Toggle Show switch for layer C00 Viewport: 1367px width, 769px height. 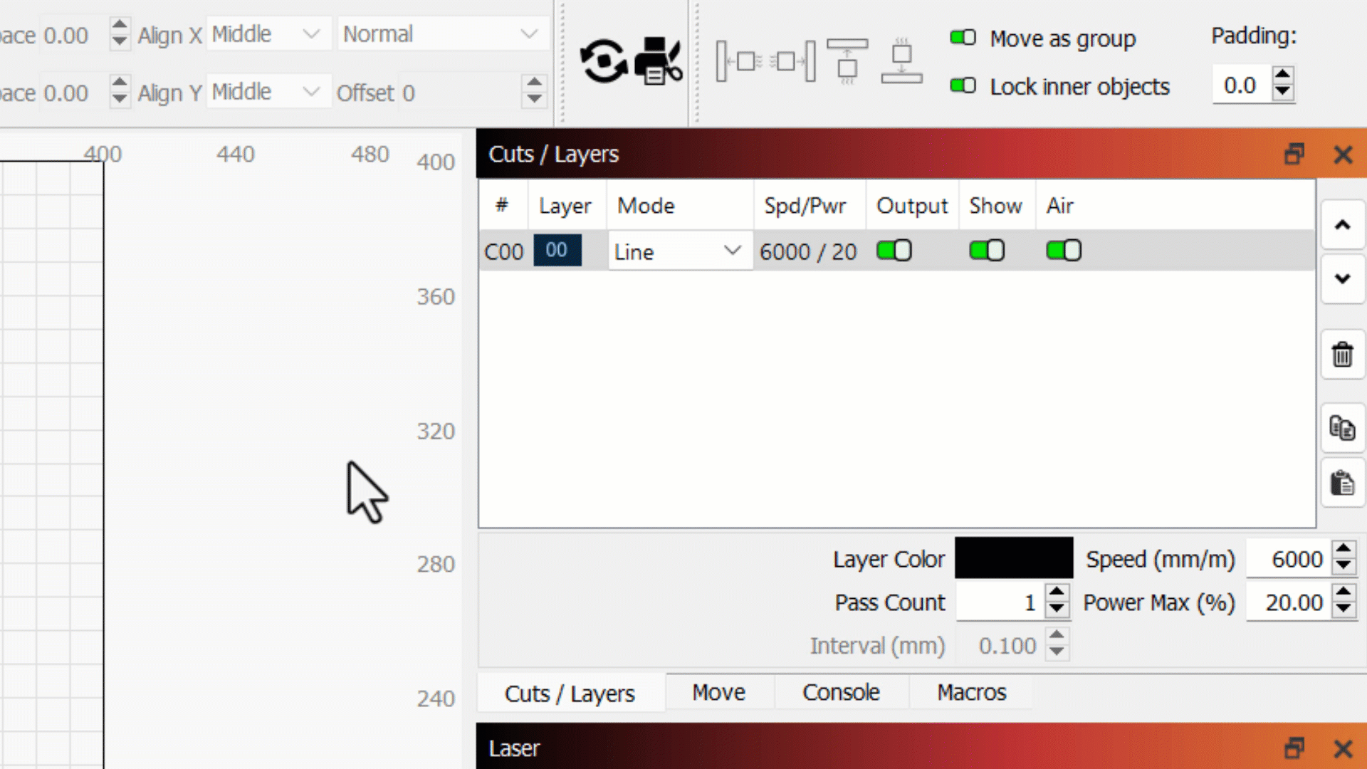(986, 251)
